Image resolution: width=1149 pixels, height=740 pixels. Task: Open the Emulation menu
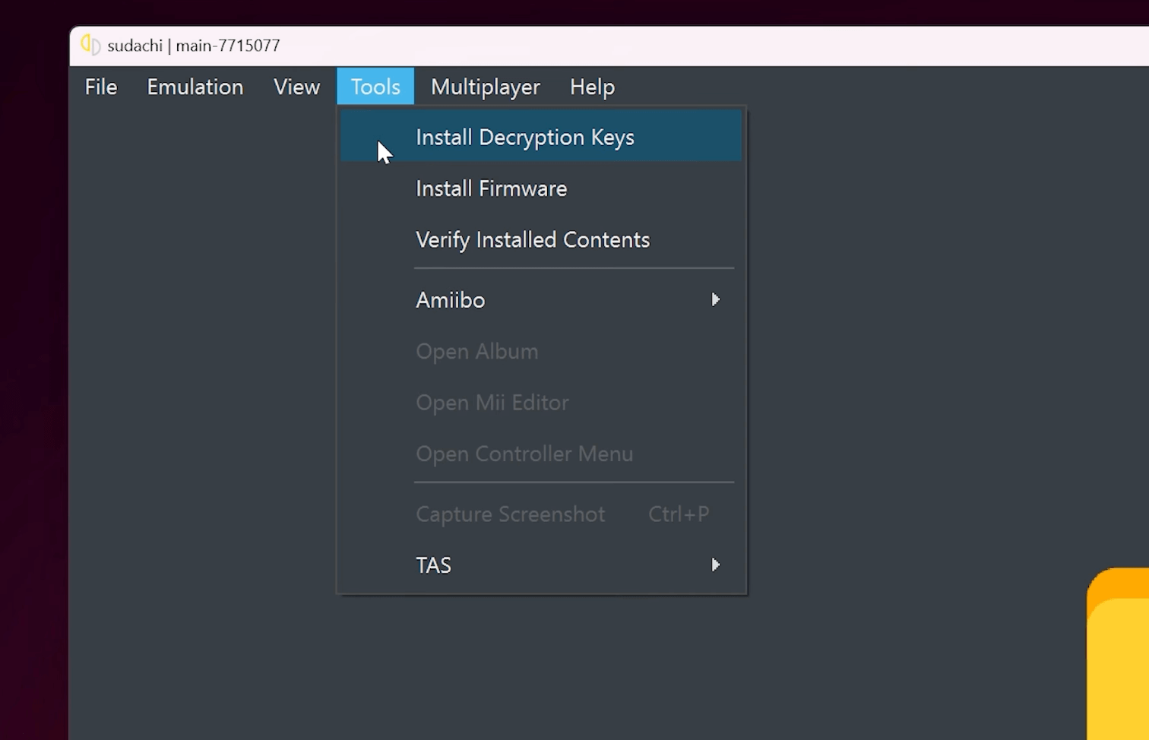[195, 87]
